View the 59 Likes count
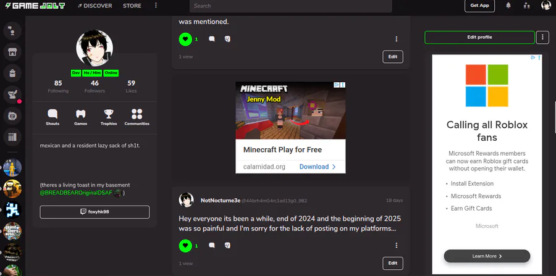 pyautogui.click(x=131, y=86)
